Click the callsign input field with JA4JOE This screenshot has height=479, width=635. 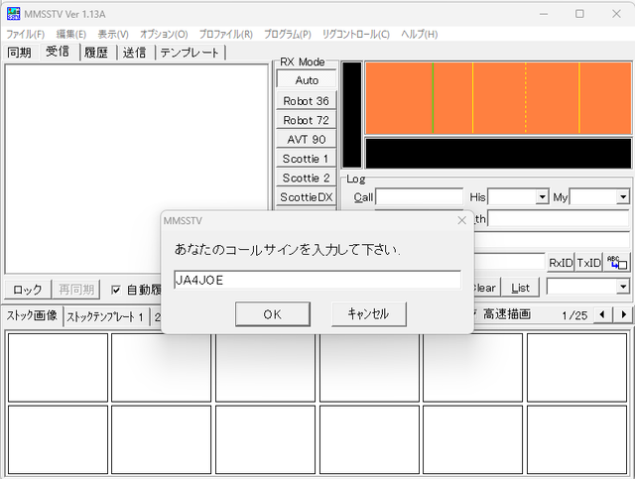(317, 280)
